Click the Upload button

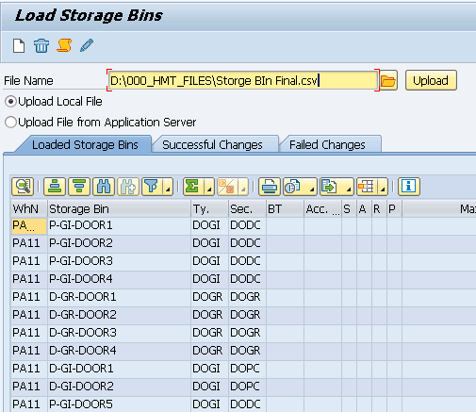pos(431,80)
